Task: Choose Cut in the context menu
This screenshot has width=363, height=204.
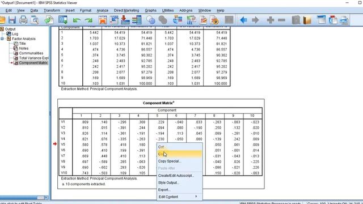Action: (x=179, y=147)
